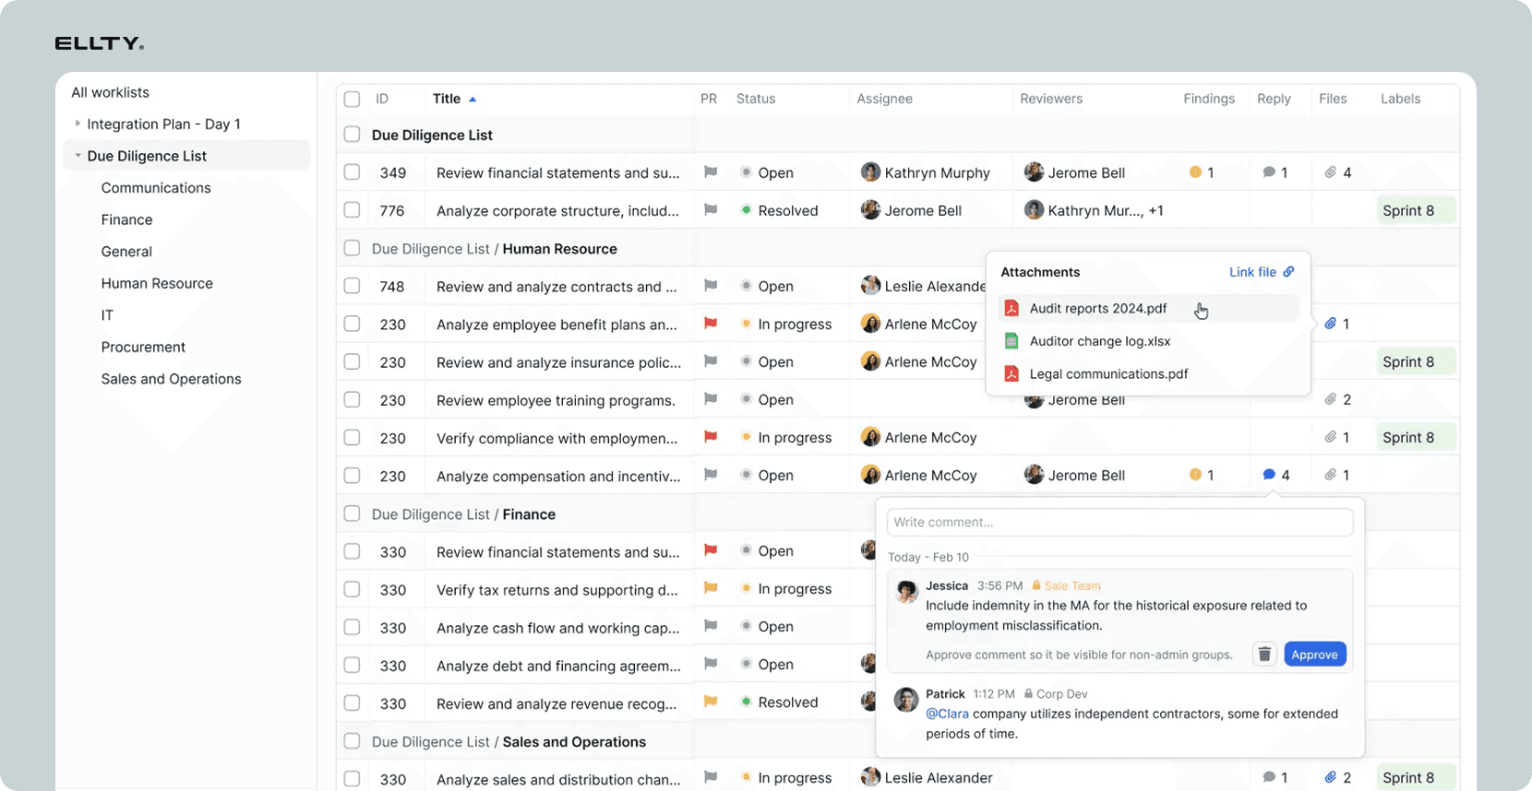Collapse the 'Due Diligence List' tree
Image resolution: width=1532 pixels, height=791 pixels.
click(78, 156)
